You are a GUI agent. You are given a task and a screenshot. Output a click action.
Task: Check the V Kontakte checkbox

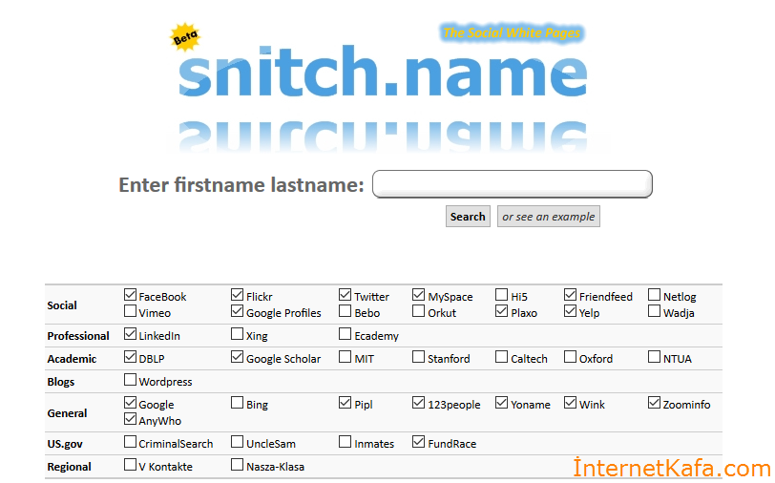click(x=130, y=465)
